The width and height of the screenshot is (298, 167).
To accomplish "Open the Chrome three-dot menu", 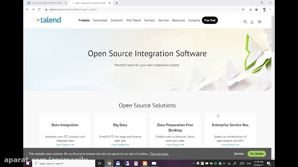I will click(x=270, y=10).
